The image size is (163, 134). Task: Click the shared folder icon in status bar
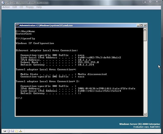pos(16,131)
